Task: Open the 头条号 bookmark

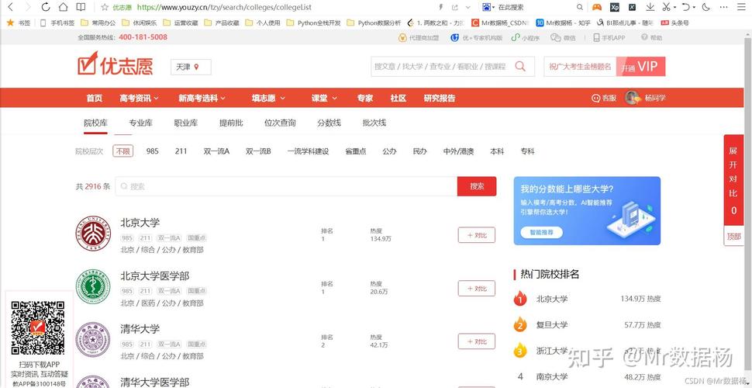Action: tap(674, 23)
